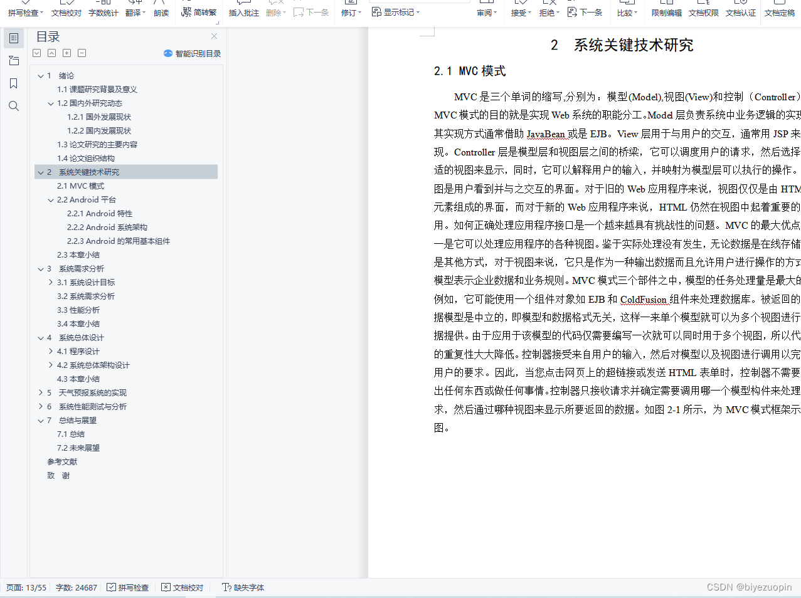Click 文档认证 document certification
The height and width of the screenshot is (598, 801).
741,13
